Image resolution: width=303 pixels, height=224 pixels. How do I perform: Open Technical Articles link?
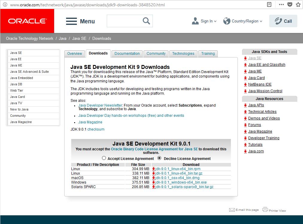click(262, 112)
